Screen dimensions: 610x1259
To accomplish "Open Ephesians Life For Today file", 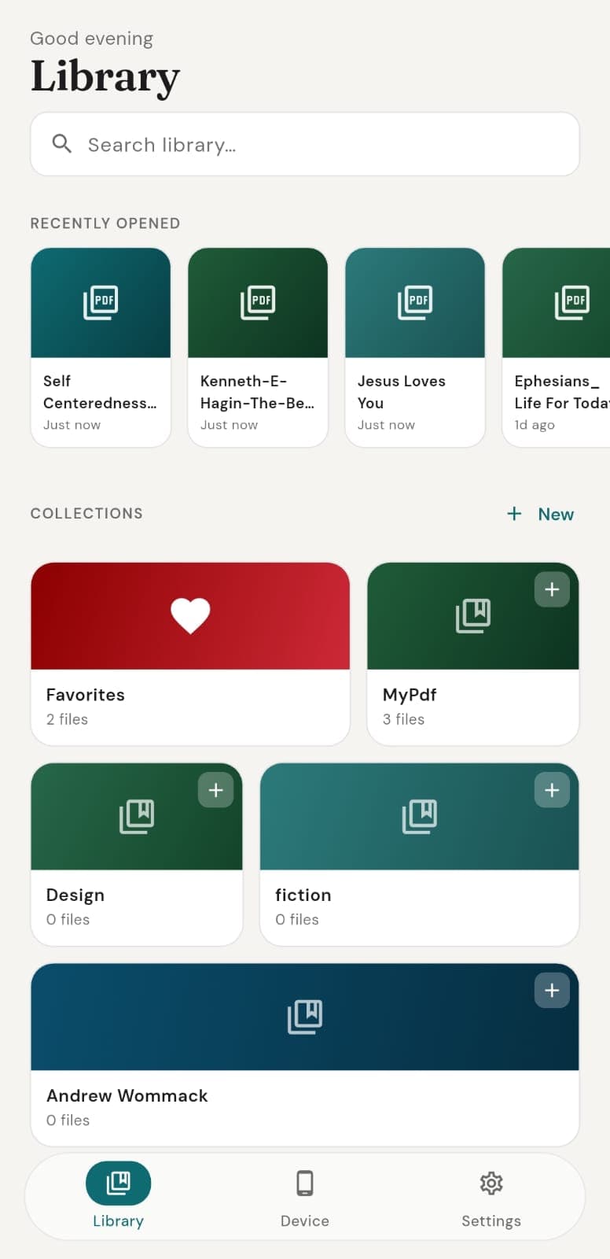I will (556, 348).
